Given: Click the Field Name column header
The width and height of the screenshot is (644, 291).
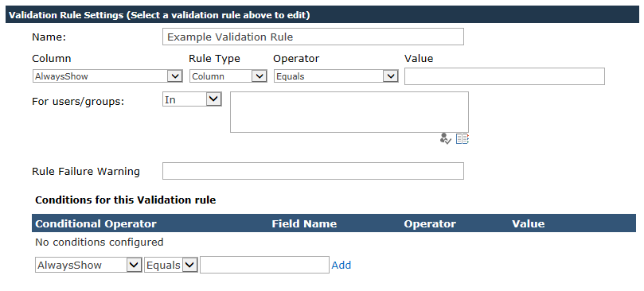Looking at the screenshot, I should click(304, 223).
